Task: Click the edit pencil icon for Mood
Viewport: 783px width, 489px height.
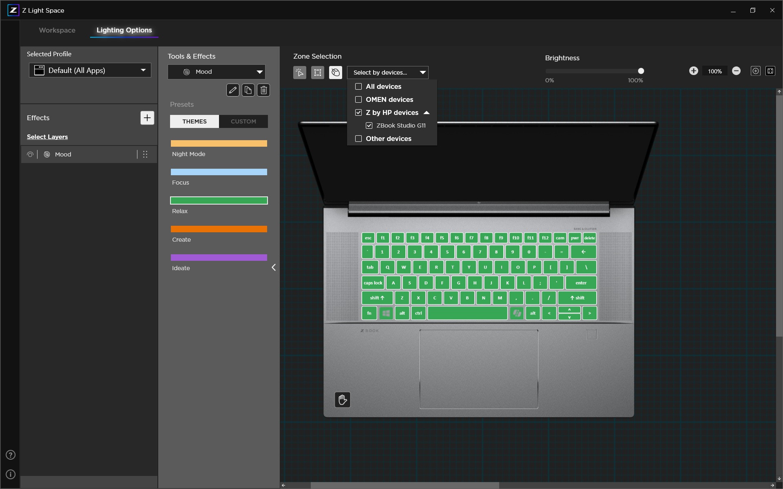Action: click(x=232, y=90)
